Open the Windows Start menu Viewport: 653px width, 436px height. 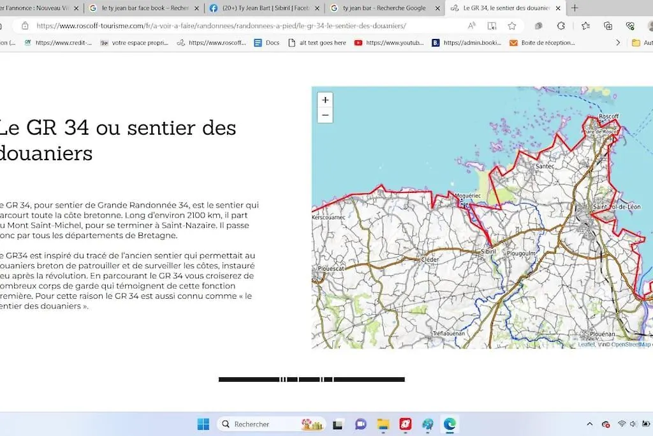203,425
